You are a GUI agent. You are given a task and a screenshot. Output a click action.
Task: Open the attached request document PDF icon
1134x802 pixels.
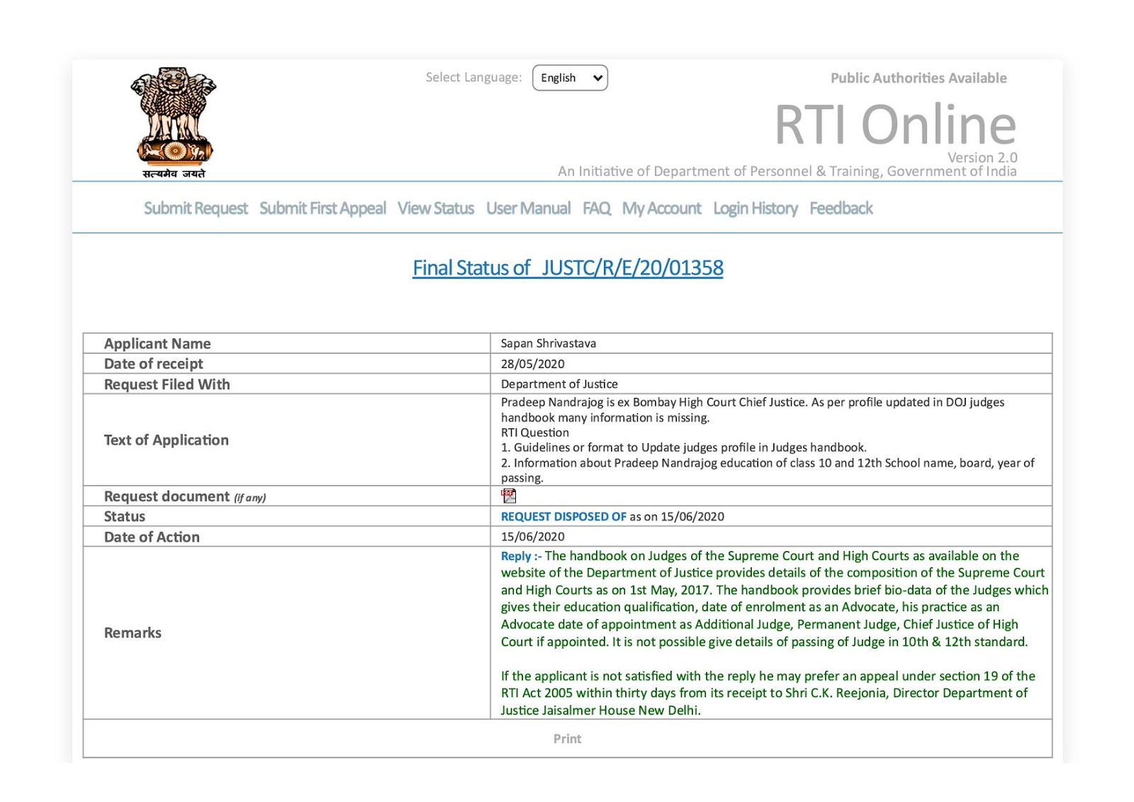pos(508,496)
